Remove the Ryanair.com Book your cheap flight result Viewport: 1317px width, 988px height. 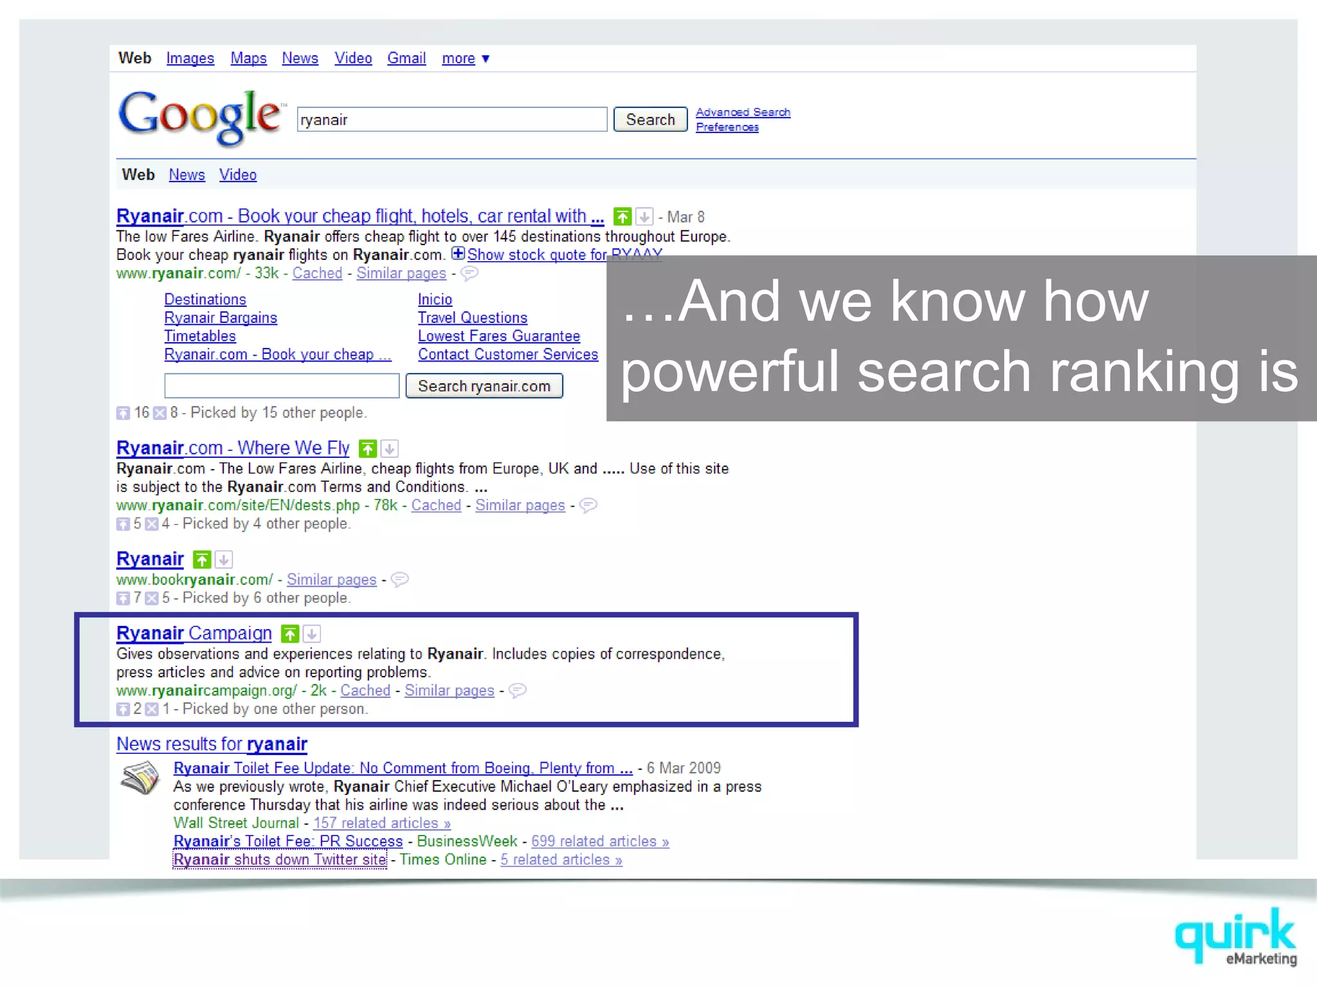point(644,217)
